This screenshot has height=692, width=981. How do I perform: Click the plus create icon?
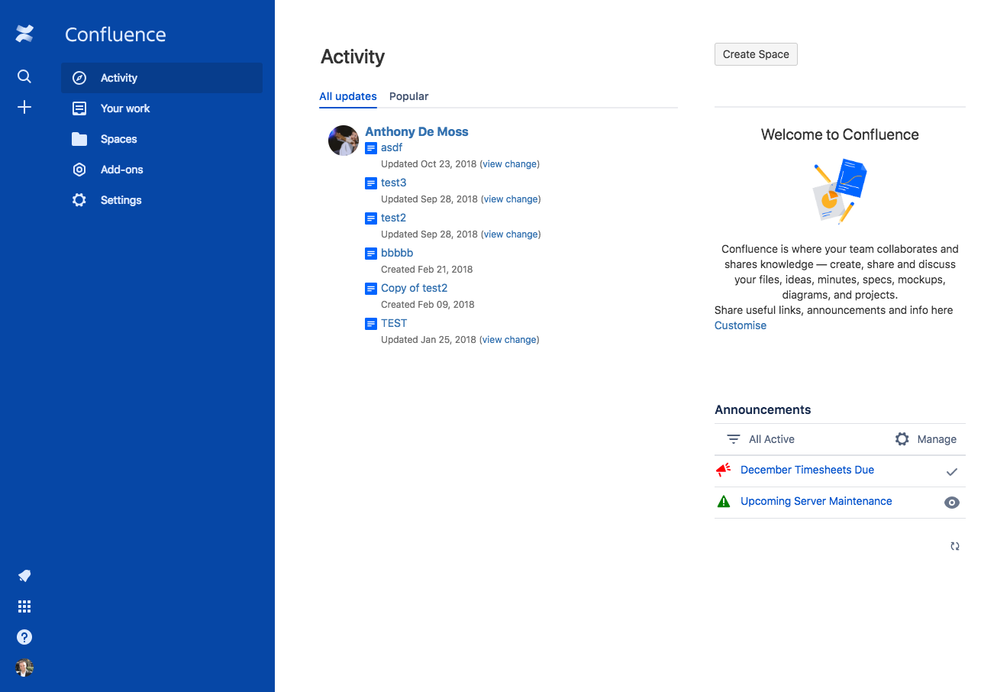24,107
